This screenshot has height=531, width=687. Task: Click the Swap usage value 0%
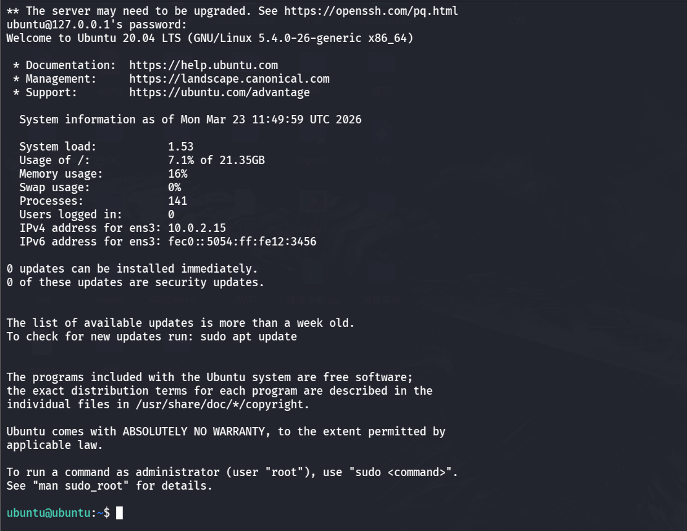tap(174, 187)
